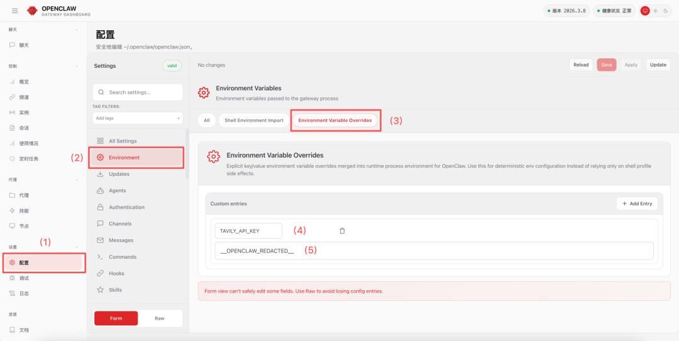
Task: Switch to light theme sun icon
Action: click(656, 11)
